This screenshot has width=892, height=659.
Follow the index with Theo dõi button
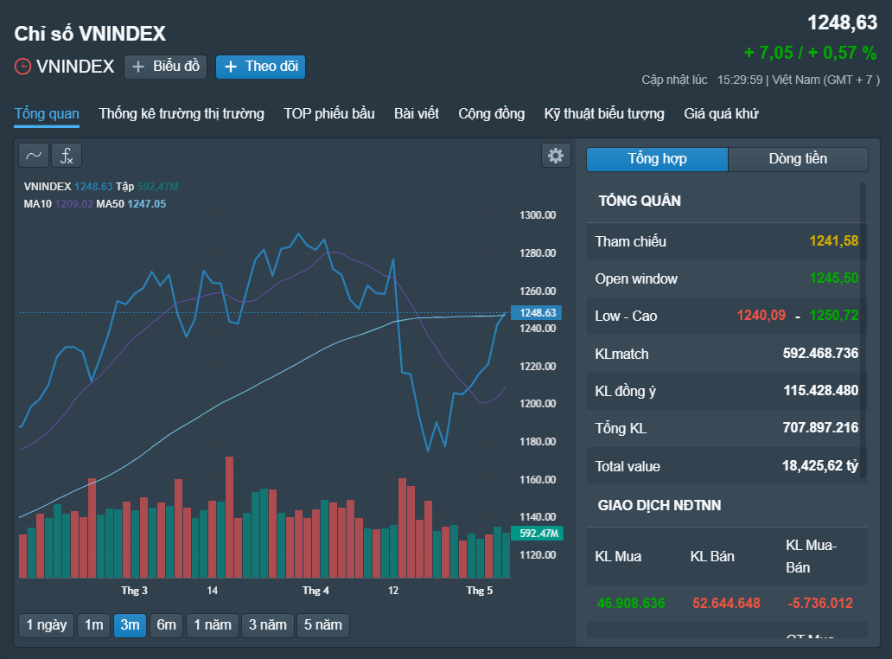260,67
